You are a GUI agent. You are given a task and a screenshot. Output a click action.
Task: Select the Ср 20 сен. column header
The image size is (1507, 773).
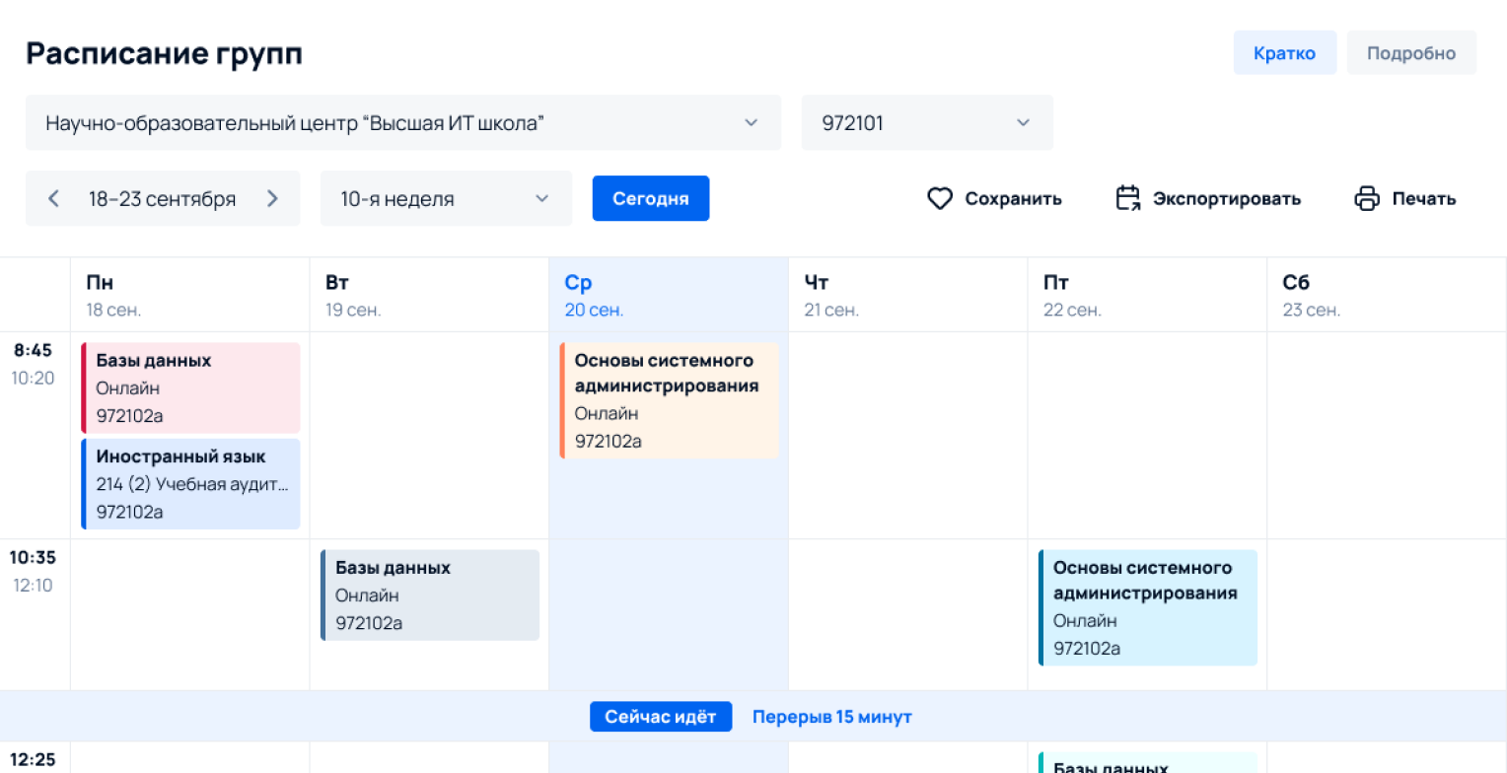pos(668,295)
